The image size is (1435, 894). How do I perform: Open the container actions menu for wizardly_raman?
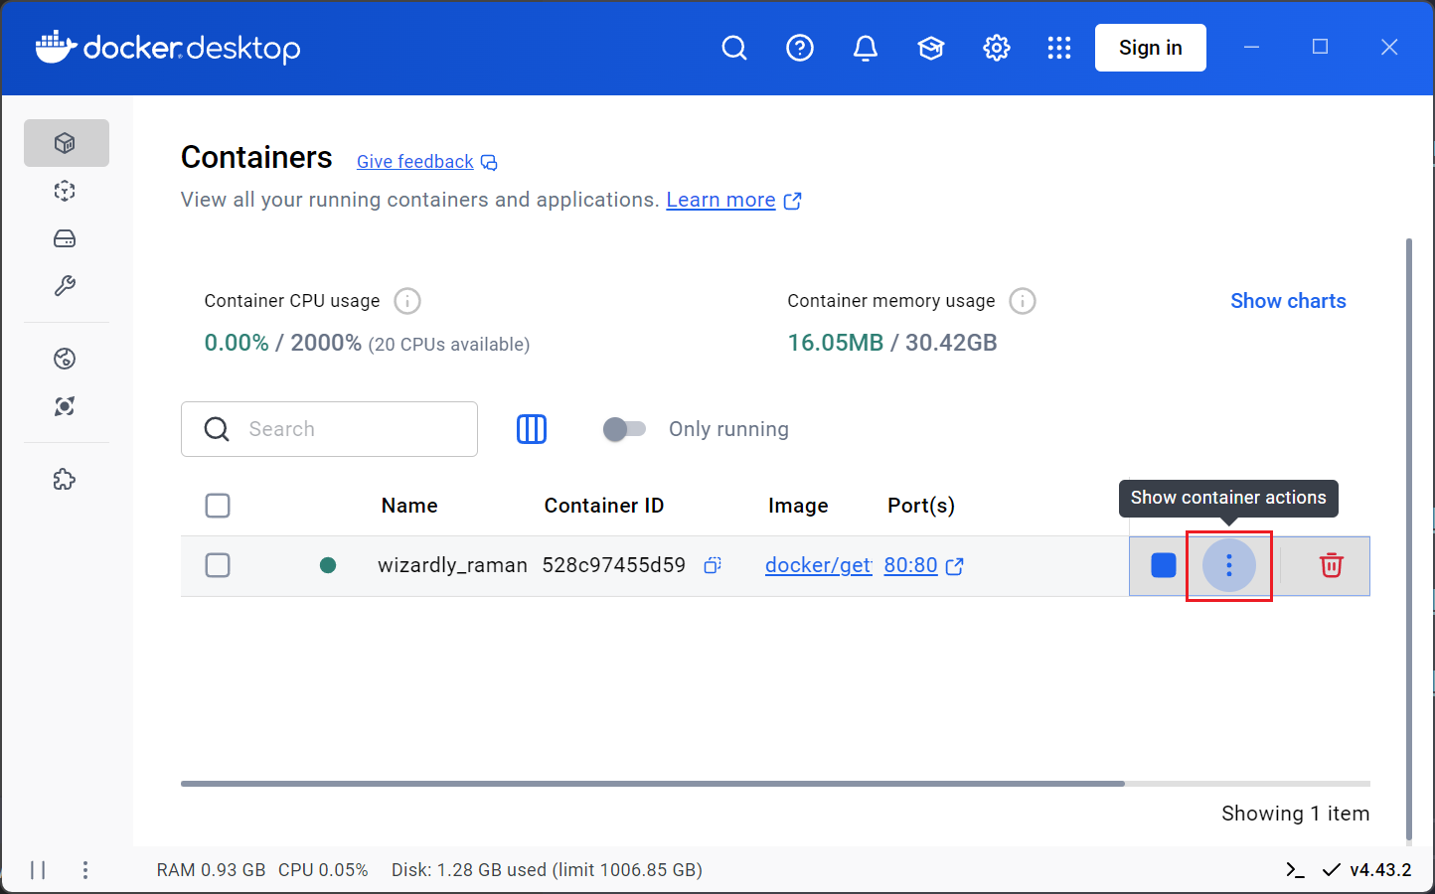point(1229,566)
